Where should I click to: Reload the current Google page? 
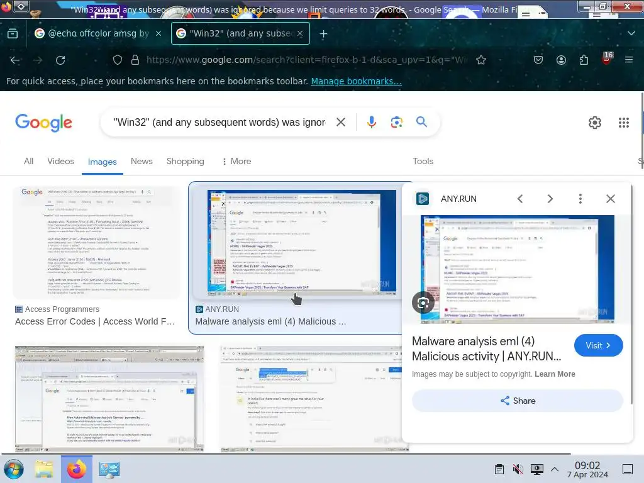[x=60, y=60]
